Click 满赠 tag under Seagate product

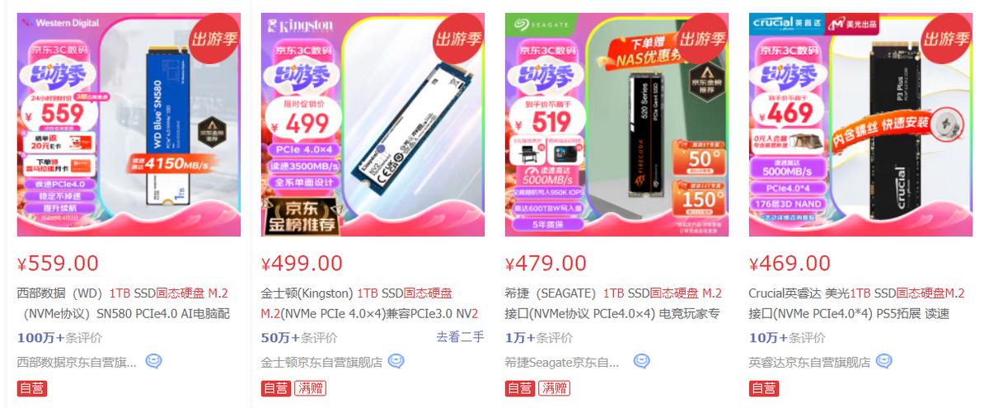click(552, 388)
